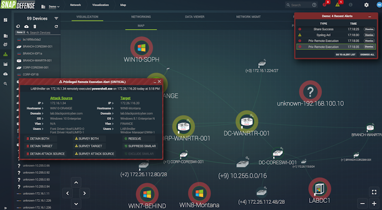Open the chart analytics icon in sidebar
The image size is (382, 210).
click(6, 64)
